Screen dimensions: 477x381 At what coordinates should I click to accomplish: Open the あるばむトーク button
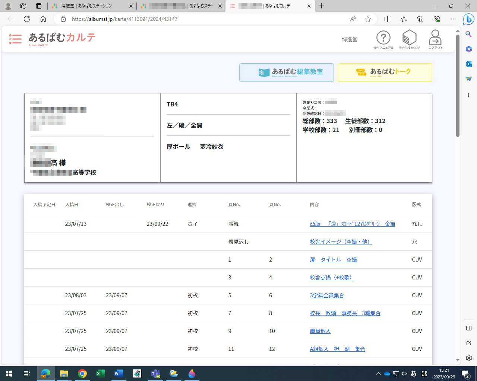(x=385, y=72)
